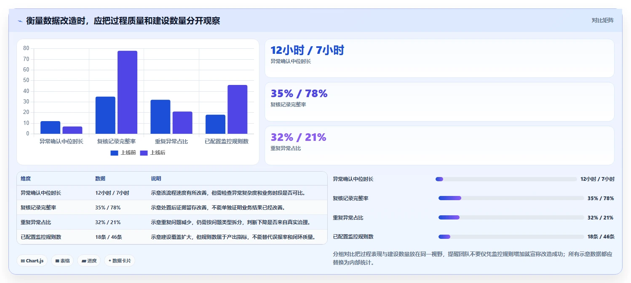
Task: Click the chart axis label 已配置监控规则数
Action: pos(227,141)
